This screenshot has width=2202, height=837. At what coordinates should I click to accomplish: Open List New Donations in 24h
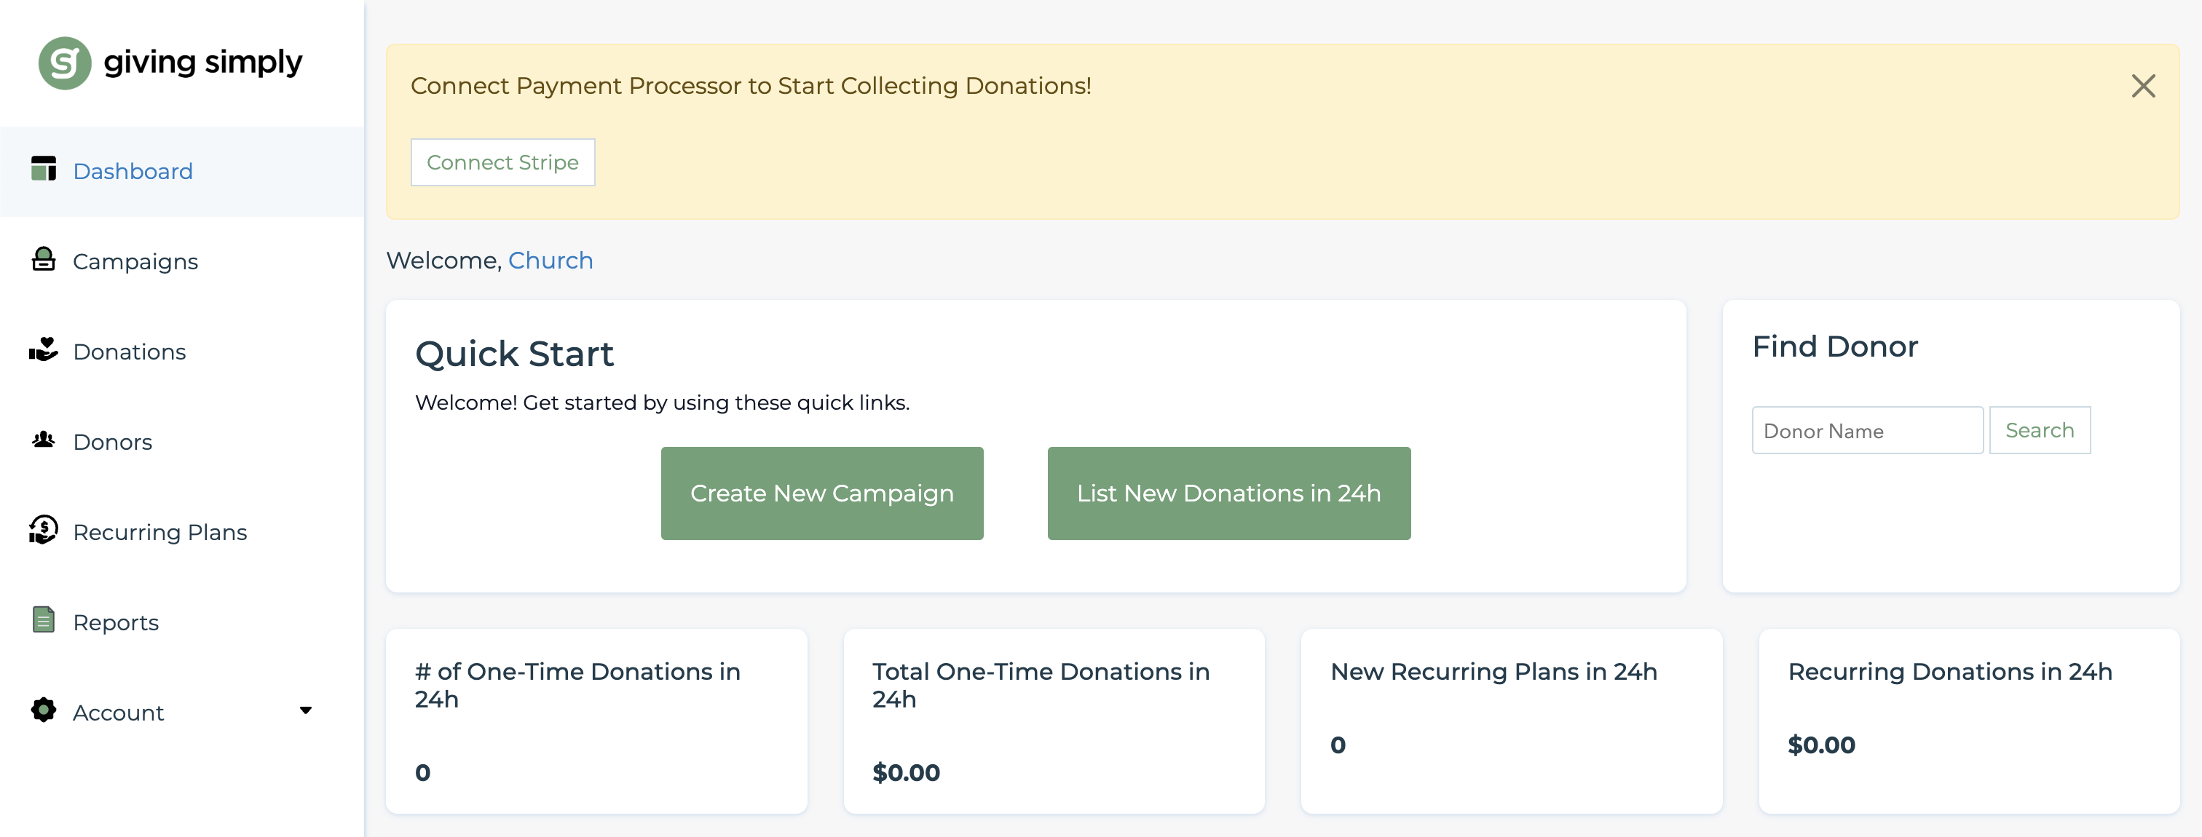click(1228, 493)
